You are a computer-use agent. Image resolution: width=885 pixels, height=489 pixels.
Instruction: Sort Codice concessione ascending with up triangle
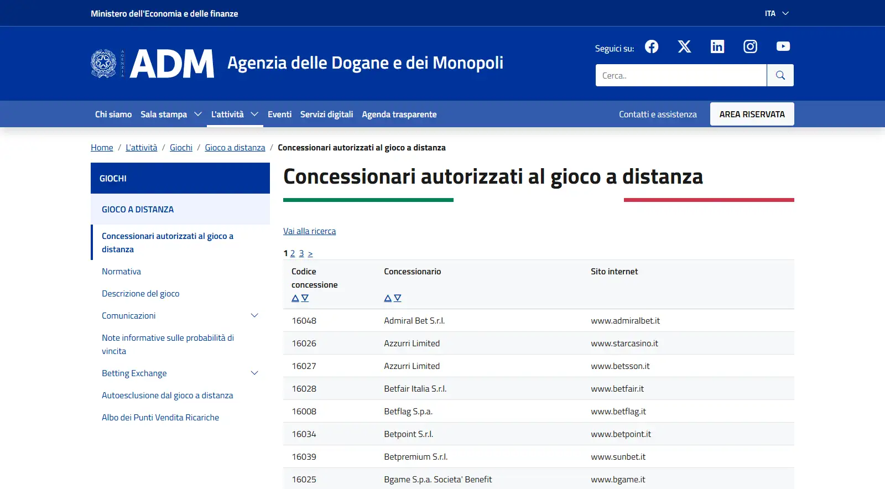tap(295, 298)
